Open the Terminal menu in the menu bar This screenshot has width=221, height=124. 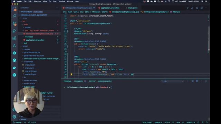62,1
